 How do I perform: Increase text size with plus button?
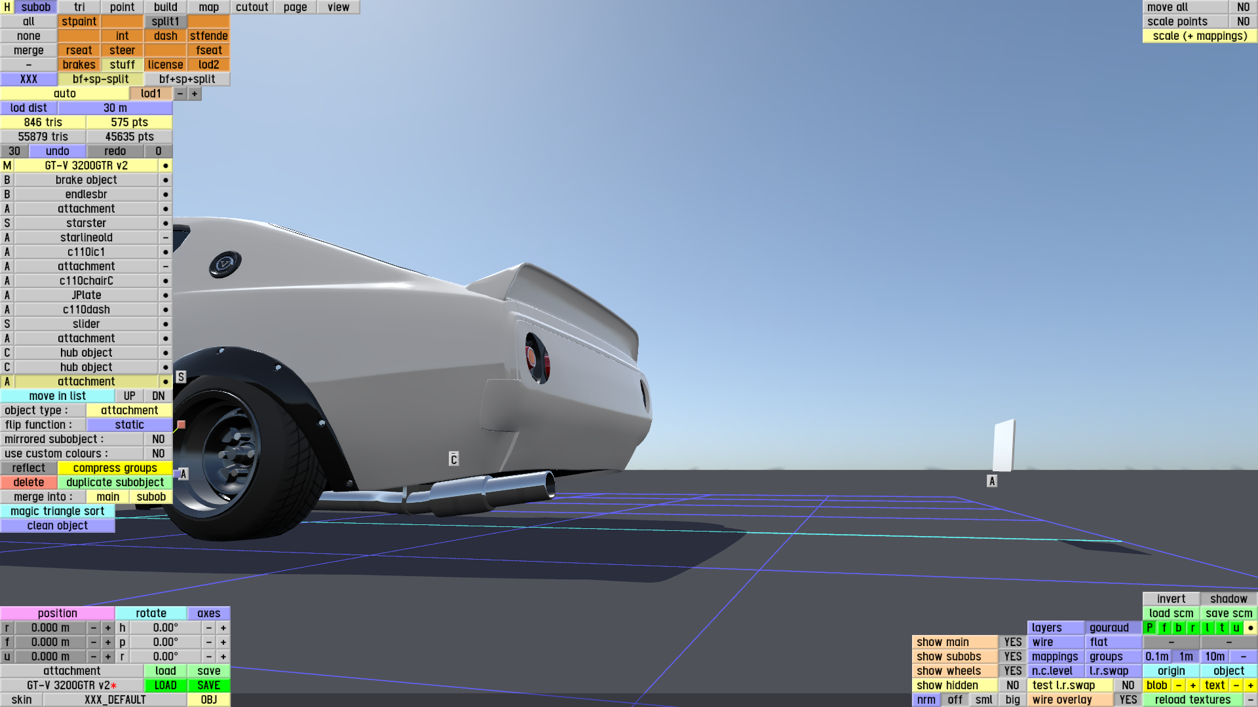[1250, 685]
